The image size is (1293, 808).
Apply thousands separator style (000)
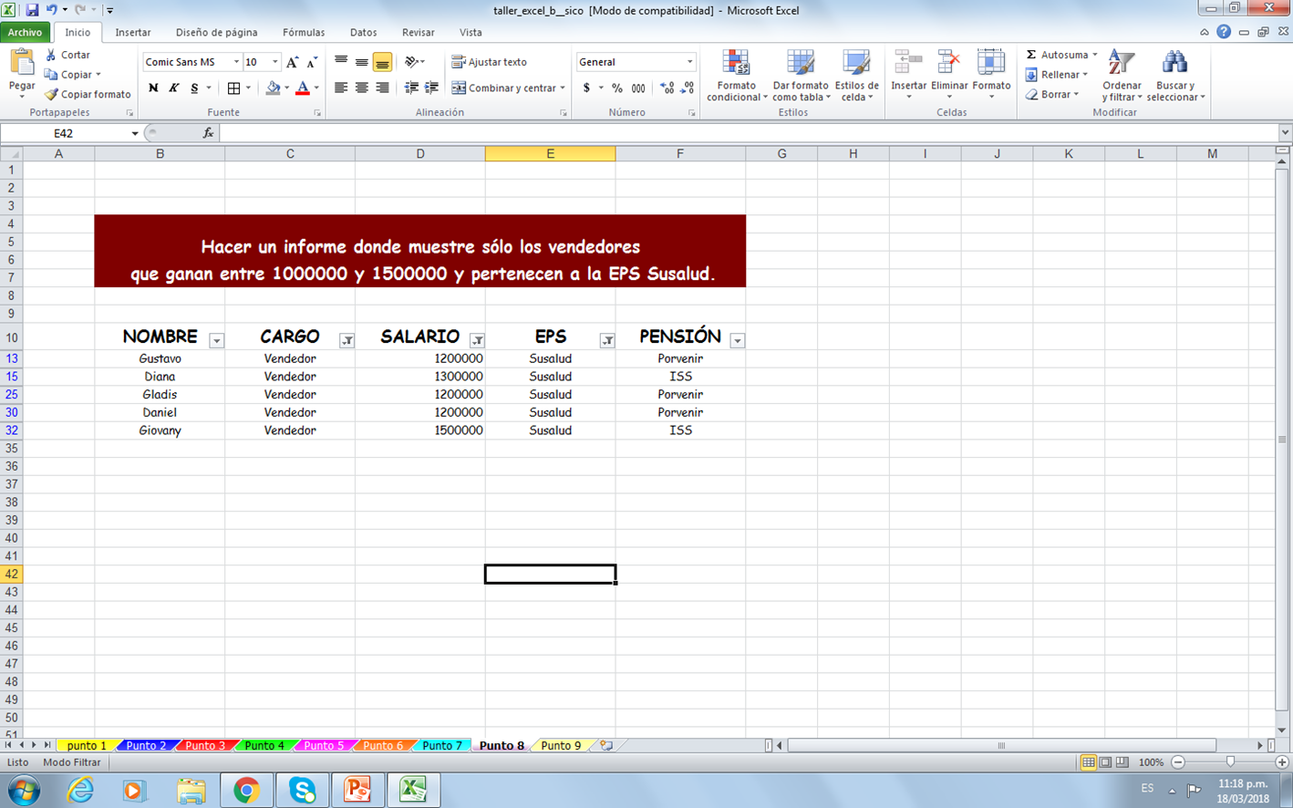[x=638, y=88]
